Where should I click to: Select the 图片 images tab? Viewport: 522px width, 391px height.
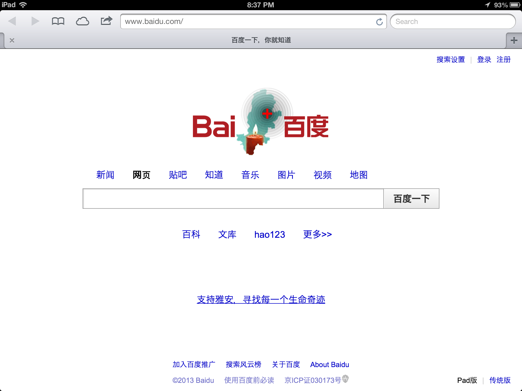286,175
